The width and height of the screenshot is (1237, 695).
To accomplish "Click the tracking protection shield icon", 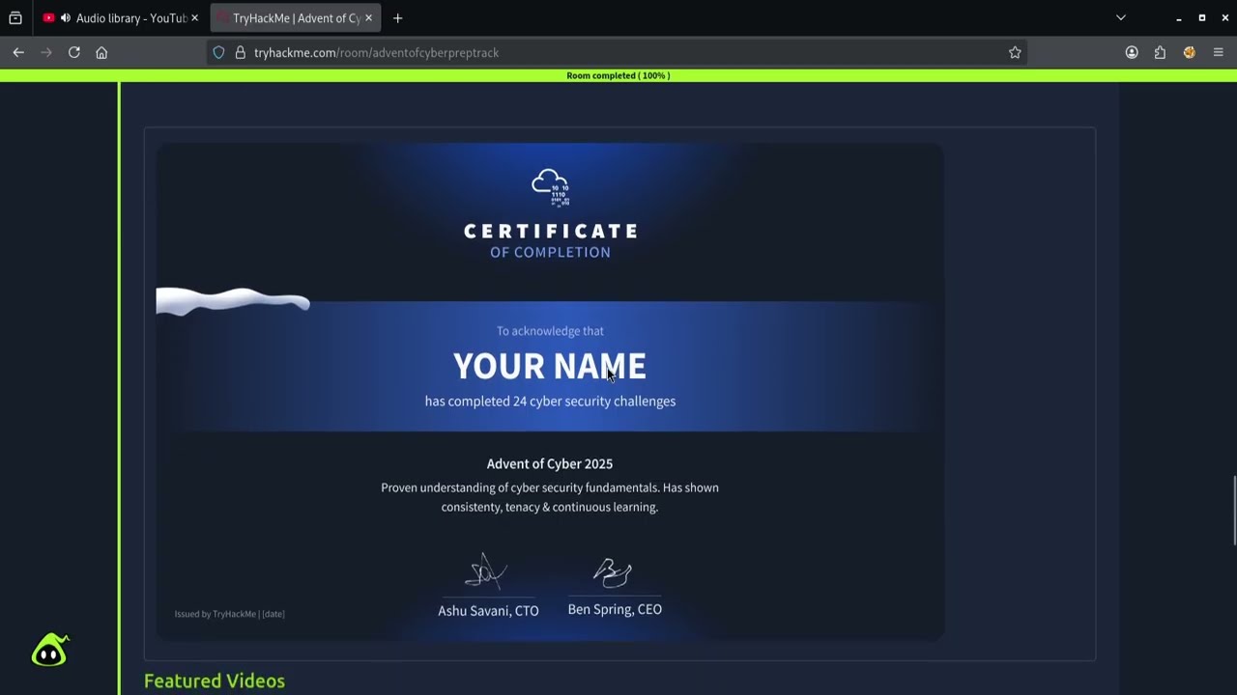I will pyautogui.click(x=219, y=53).
